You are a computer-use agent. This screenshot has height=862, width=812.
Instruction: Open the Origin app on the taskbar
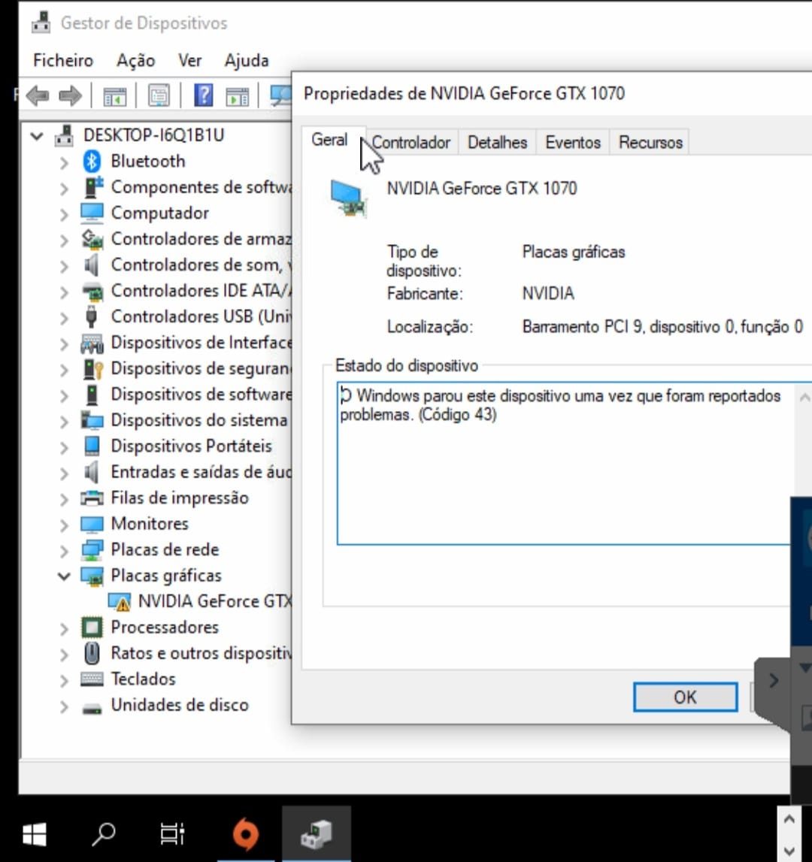coord(245,834)
